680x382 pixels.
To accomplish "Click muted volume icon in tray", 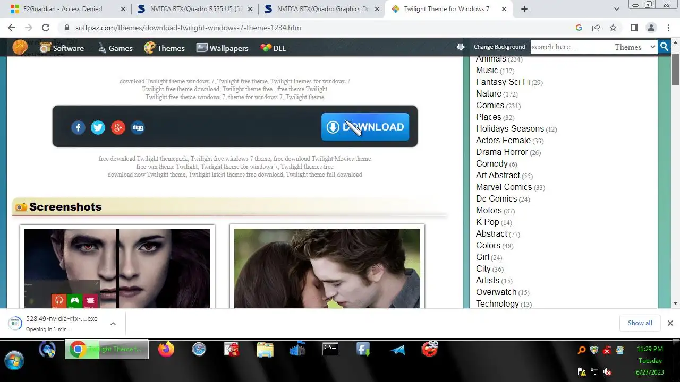I will coord(607,372).
